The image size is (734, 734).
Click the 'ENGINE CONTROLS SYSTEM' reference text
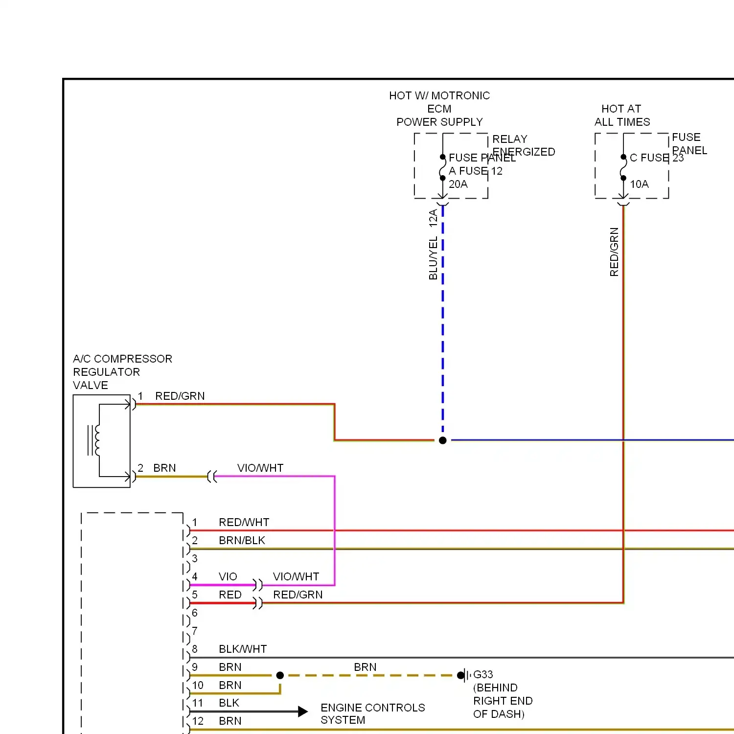pyautogui.click(x=373, y=713)
